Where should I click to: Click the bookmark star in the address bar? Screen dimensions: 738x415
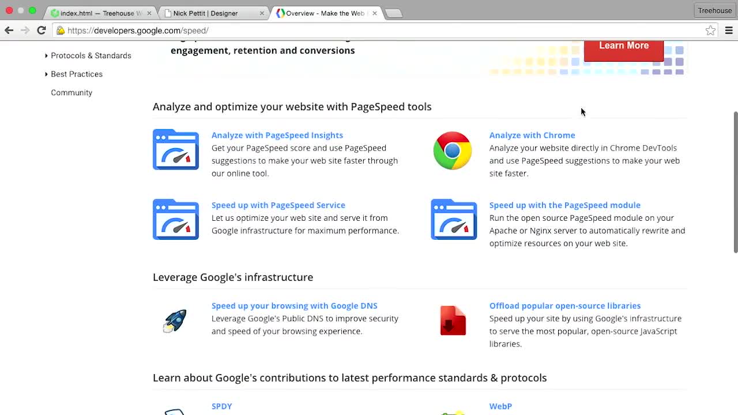[x=711, y=30]
